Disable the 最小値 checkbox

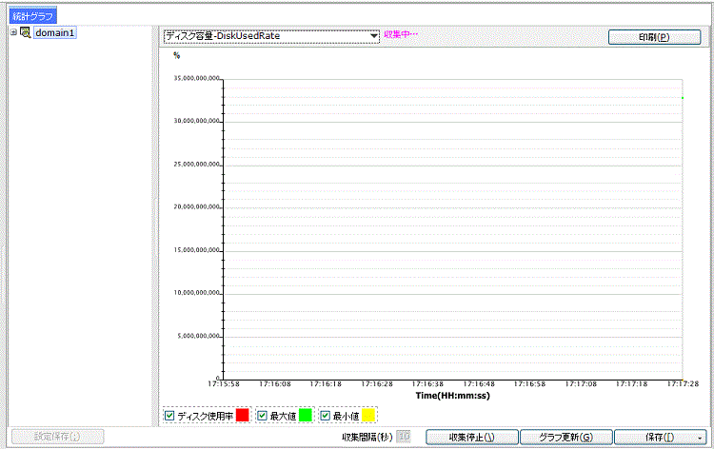tap(326, 416)
